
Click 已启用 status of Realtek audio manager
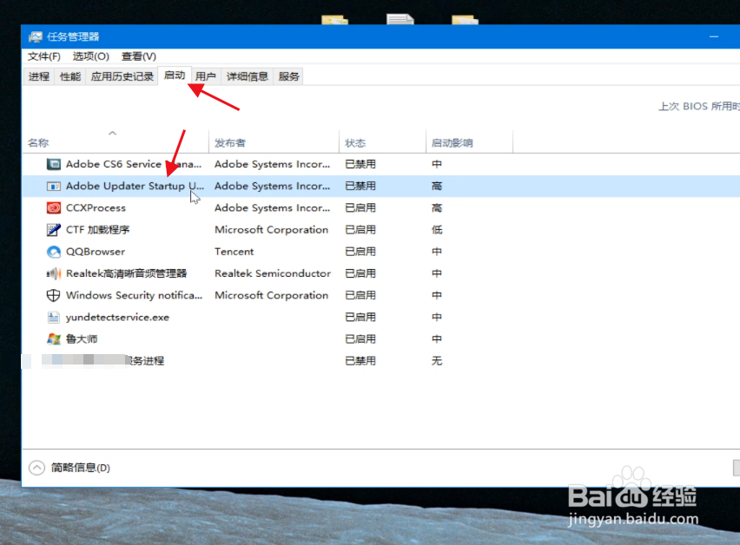pos(360,273)
